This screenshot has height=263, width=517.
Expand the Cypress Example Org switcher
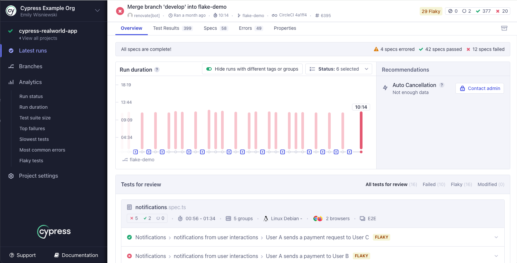(x=97, y=11)
